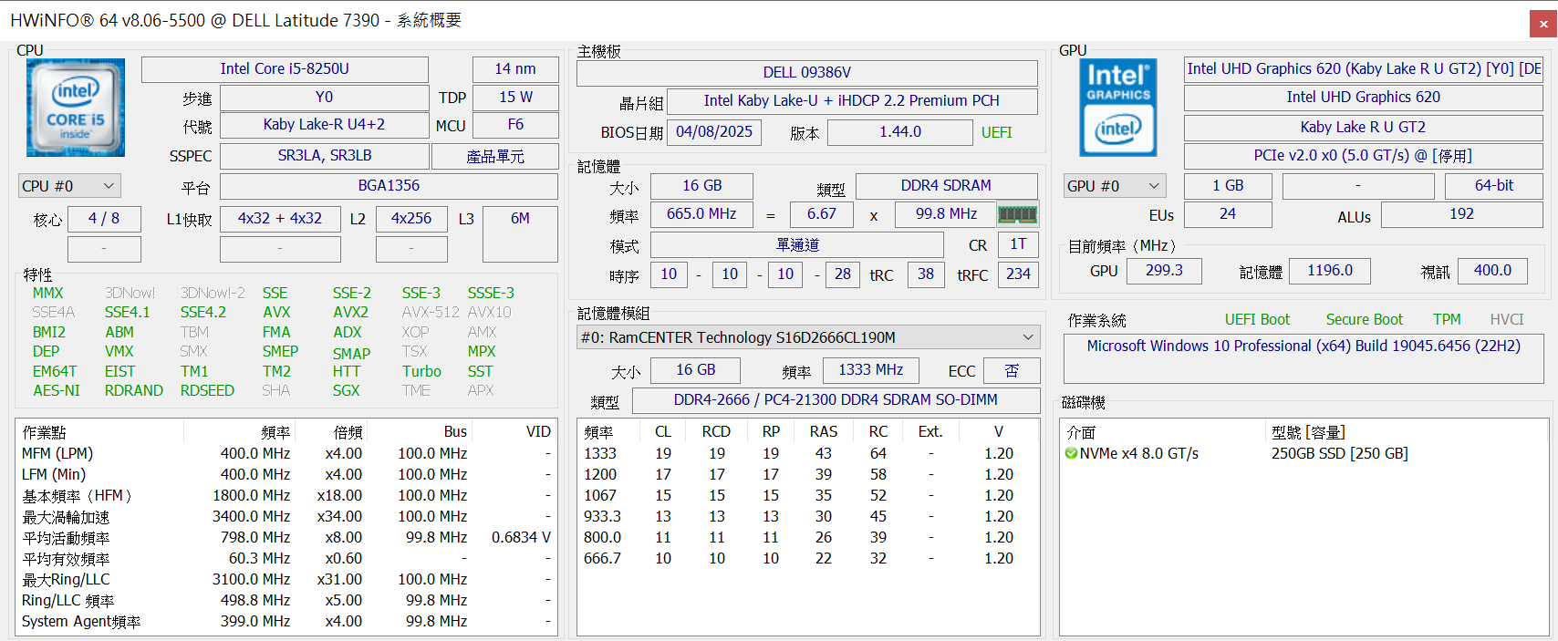This screenshot has height=641, width=1558.
Task: Click the 單通道 memory mode value
Action: (797, 245)
